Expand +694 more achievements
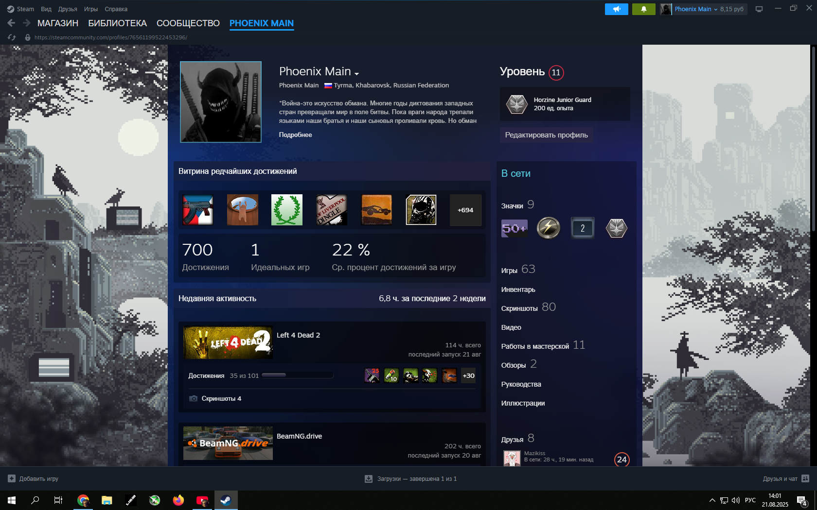The height and width of the screenshot is (510, 817). pos(465,210)
